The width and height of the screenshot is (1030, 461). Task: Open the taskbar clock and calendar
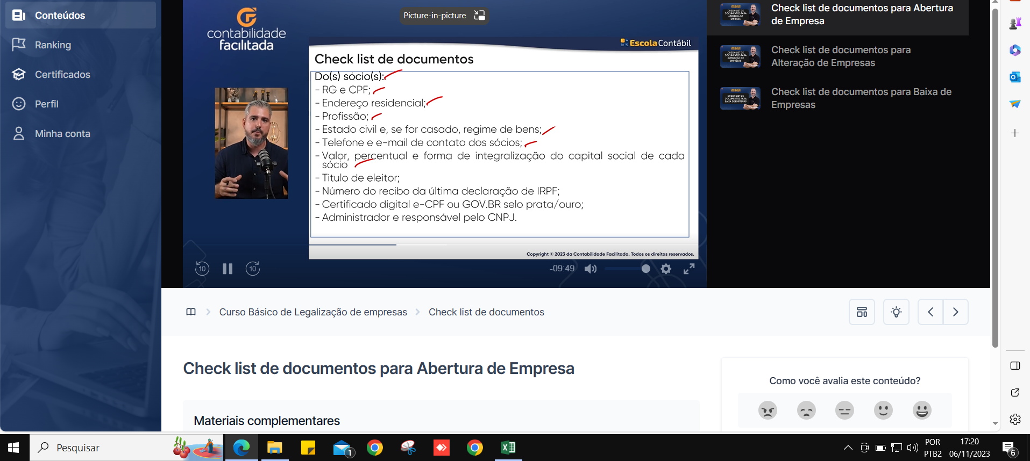pyautogui.click(x=969, y=448)
